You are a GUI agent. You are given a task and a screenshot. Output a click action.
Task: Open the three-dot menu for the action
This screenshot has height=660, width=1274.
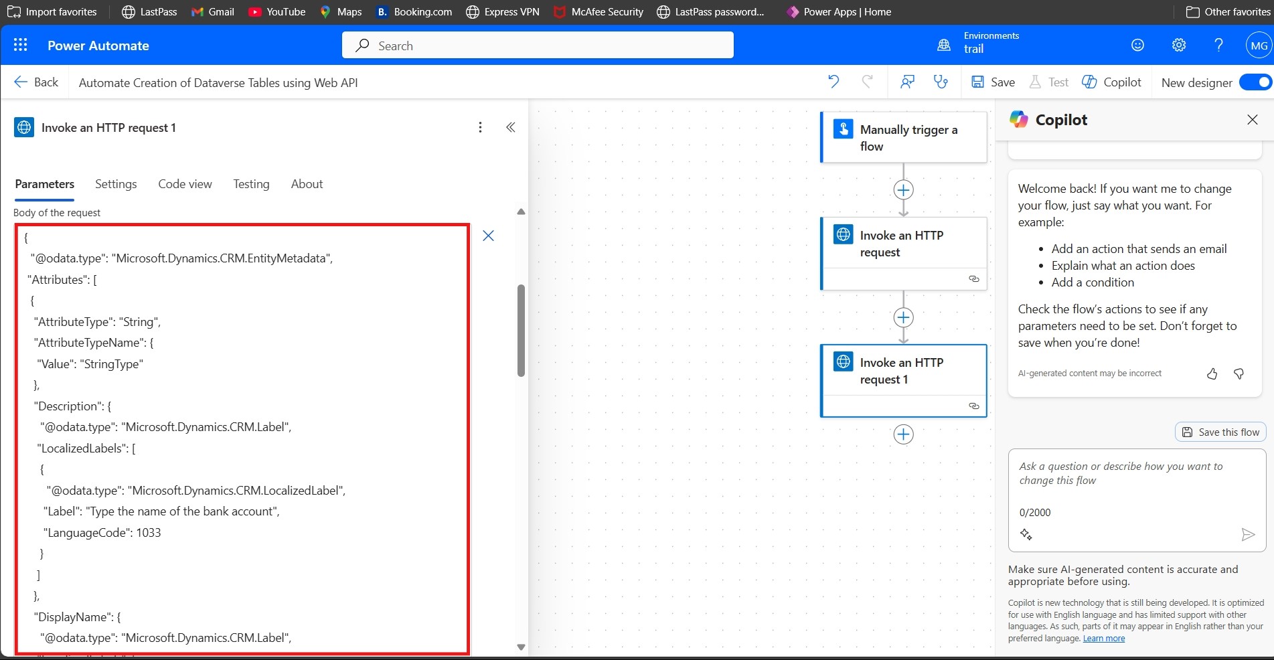coord(480,127)
